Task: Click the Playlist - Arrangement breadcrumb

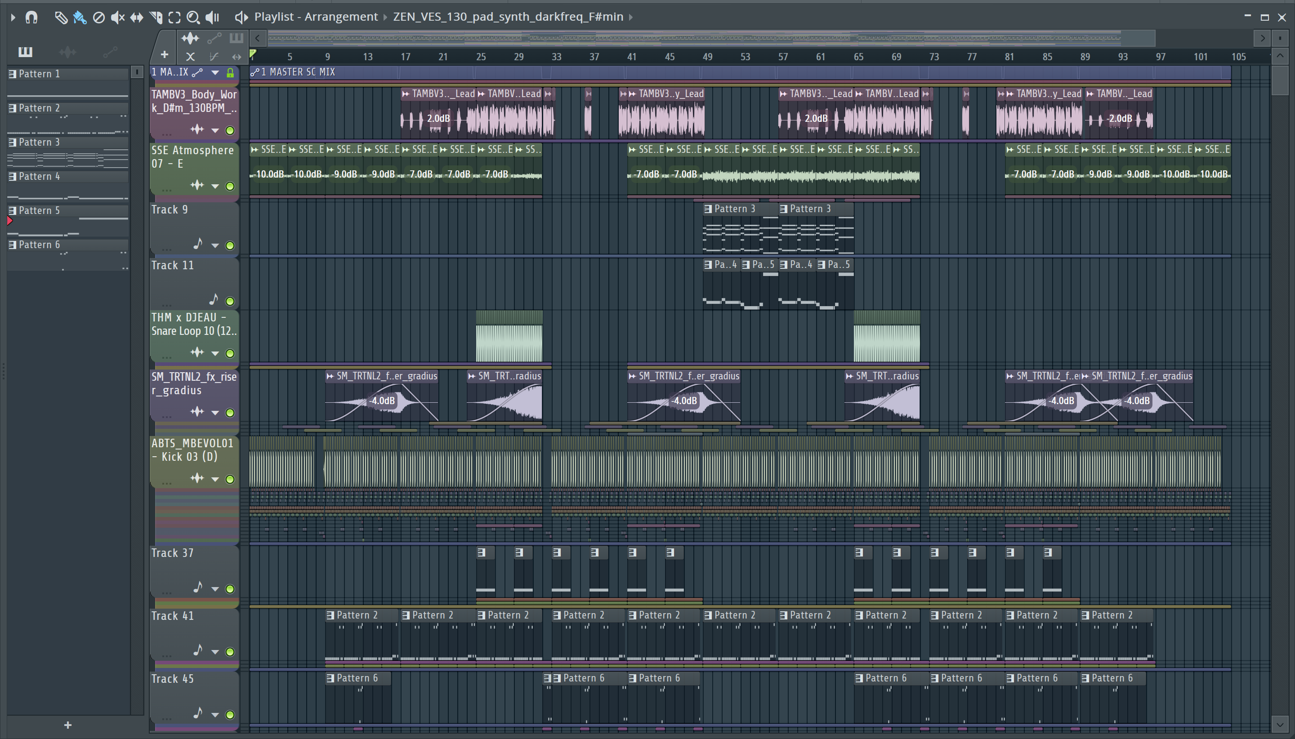Action: [316, 17]
